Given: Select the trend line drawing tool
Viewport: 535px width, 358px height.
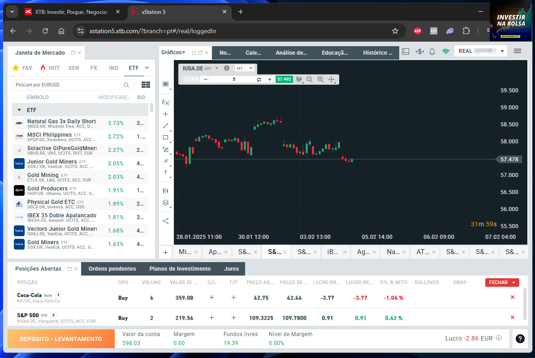Looking at the screenshot, I should pos(165,125).
